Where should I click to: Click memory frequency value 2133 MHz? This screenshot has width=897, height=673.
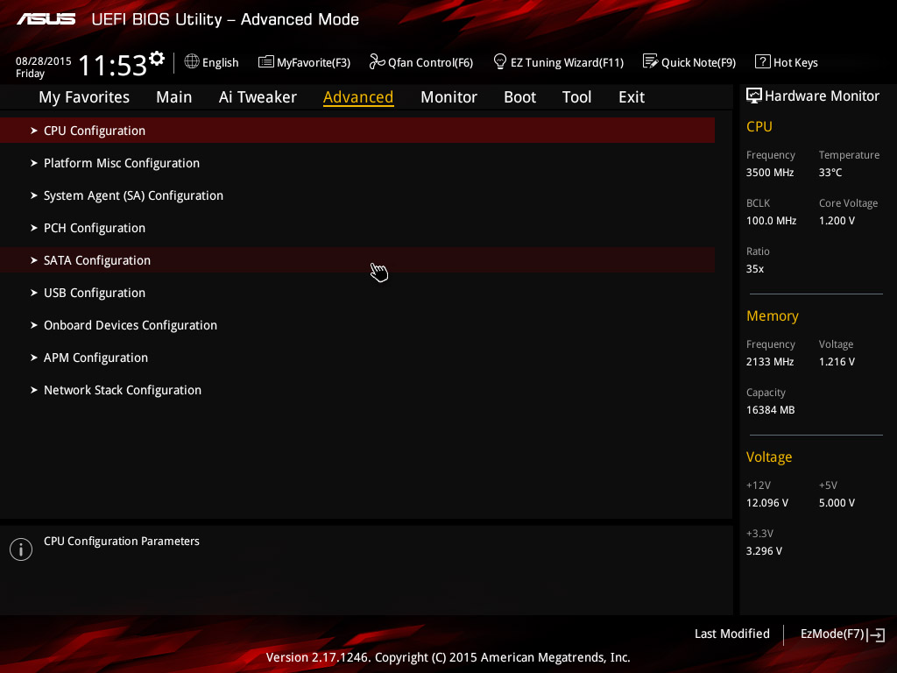(770, 362)
